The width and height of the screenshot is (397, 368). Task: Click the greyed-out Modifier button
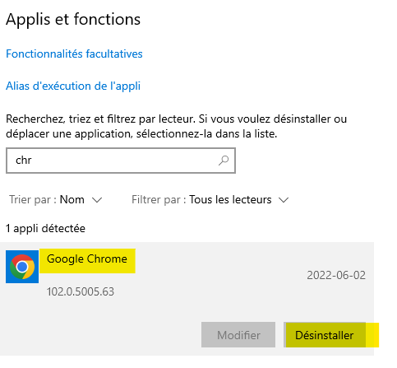click(238, 335)
